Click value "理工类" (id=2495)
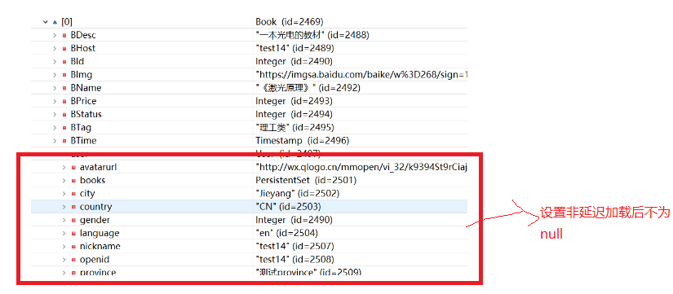 pyautogui.click(x=294, y=128)
